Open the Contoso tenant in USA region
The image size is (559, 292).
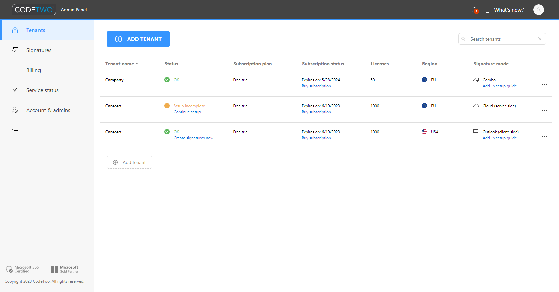pos(113,132)
